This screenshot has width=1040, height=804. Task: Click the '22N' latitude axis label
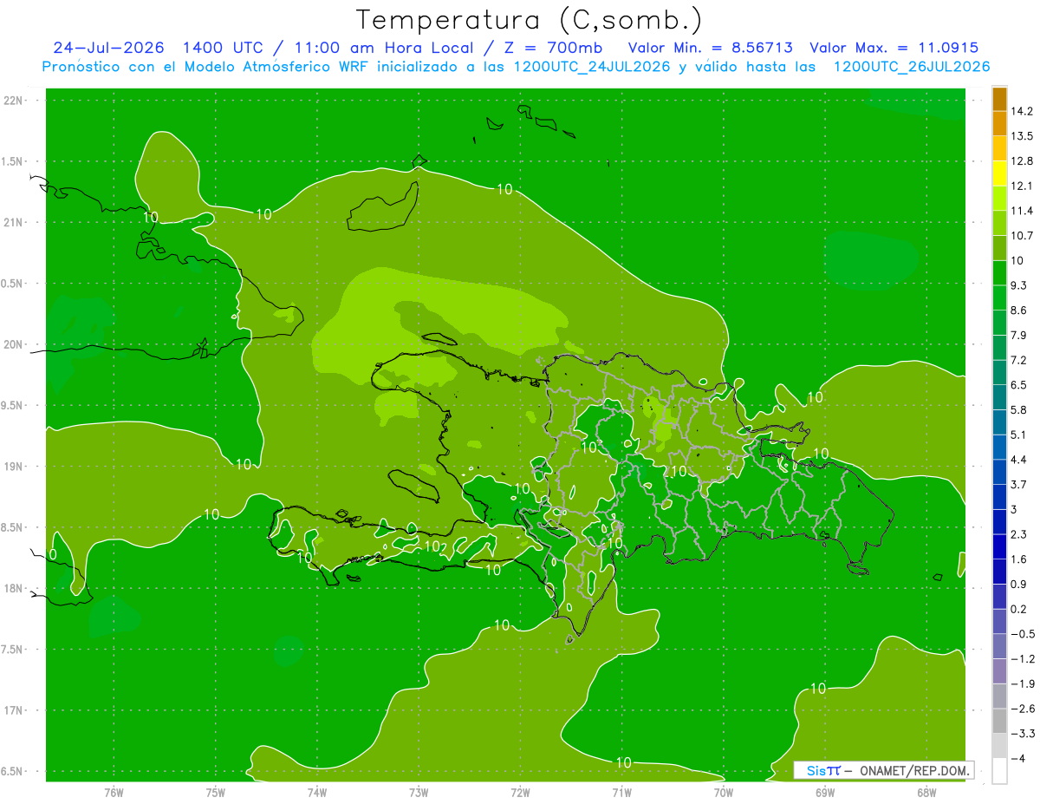pos(13,101)
